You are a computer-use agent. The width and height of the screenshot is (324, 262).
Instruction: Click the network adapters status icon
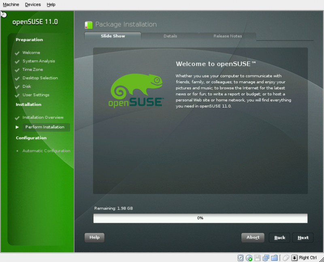point(266,258)
